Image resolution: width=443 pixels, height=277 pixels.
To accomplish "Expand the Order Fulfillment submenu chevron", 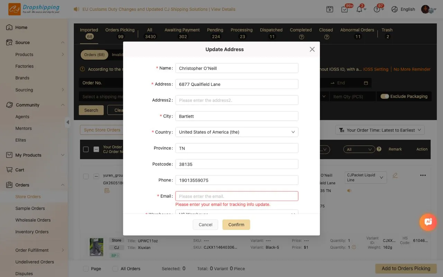I will pos(63,250).
